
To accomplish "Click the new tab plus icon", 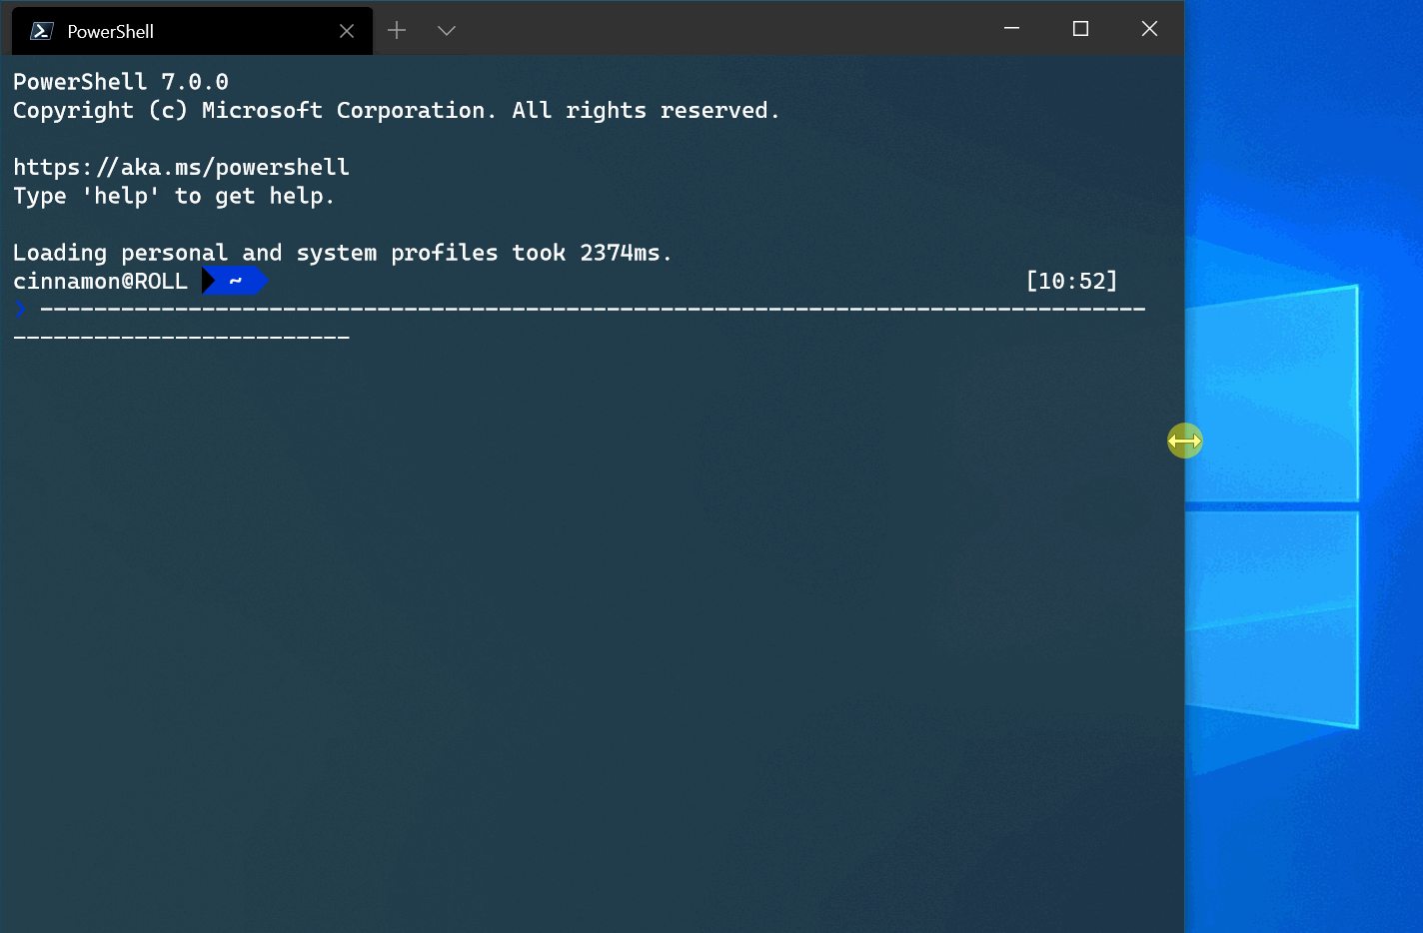I will [397, 30].
